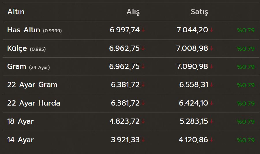Image resolution: width=260 pixels, height=154 pixels.
Task: Click the 22 Ayar Gram label
Action: [x=32, y=85]
